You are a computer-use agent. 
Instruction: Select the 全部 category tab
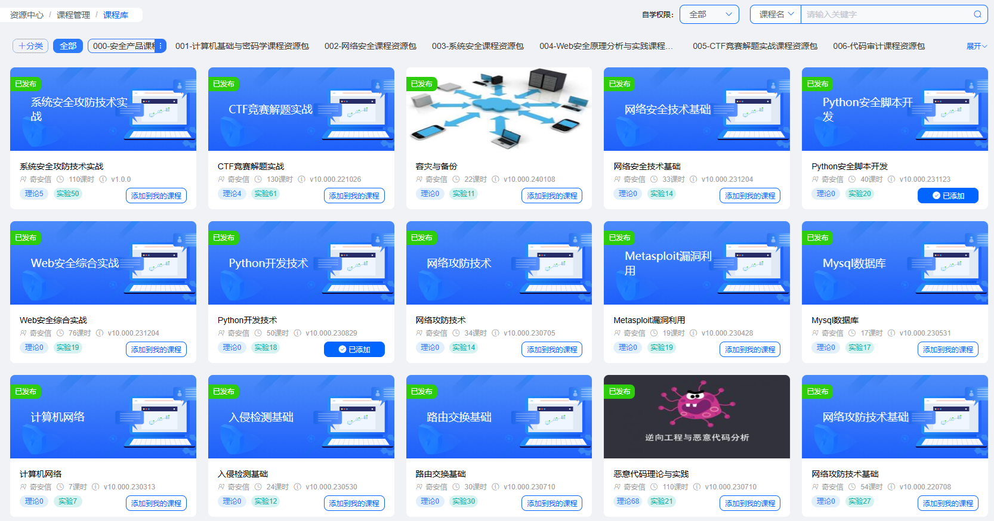coord(68,46)
